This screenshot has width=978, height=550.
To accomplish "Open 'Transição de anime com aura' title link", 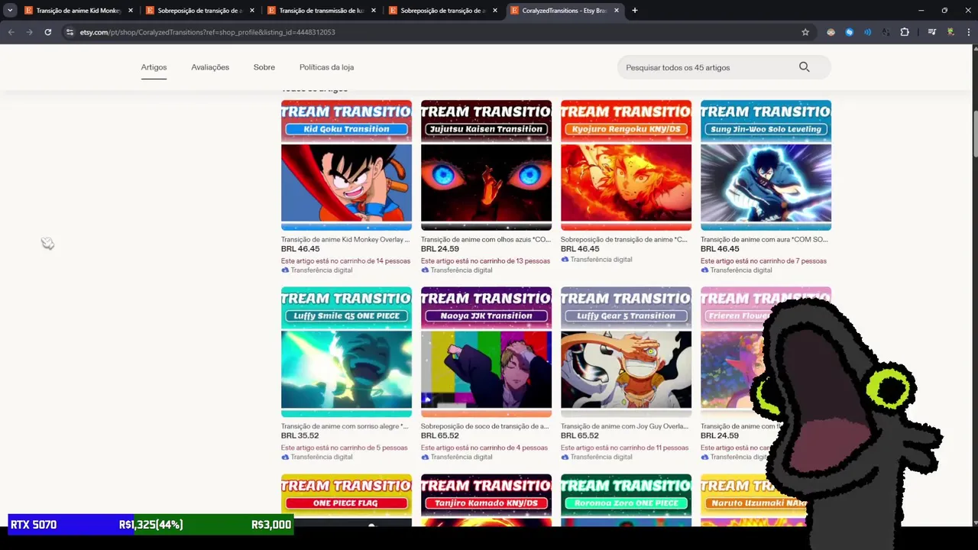I will [x=764, y=239].
